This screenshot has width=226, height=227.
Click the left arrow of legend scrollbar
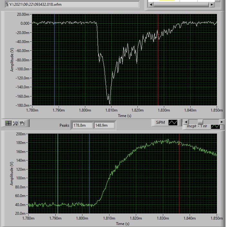(185, 122)
